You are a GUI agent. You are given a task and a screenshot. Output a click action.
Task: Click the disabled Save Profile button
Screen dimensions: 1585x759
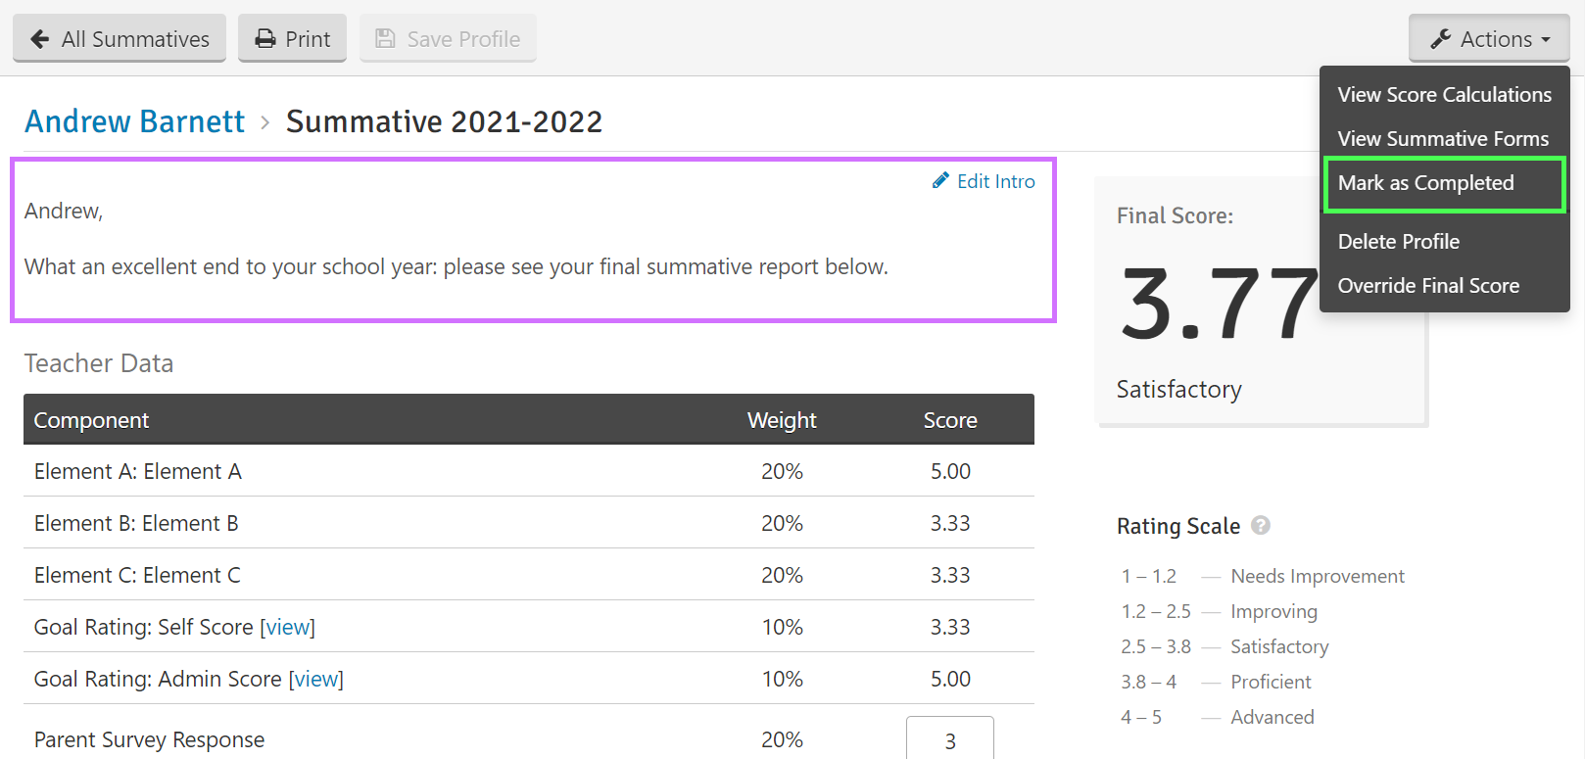click(448, 38)
